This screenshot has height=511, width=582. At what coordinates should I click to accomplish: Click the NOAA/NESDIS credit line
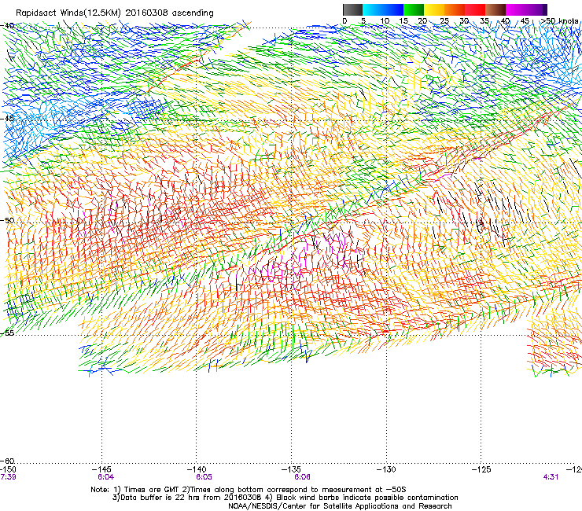pyautogui.click(x=340, y=506)
